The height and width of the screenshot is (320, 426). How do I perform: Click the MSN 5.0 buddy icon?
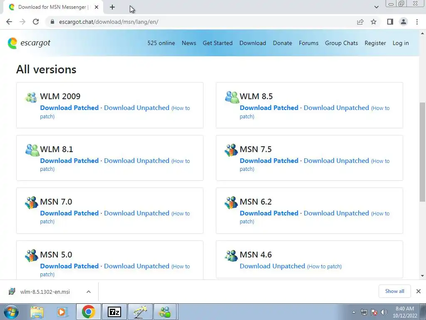(x=32, y=255)
